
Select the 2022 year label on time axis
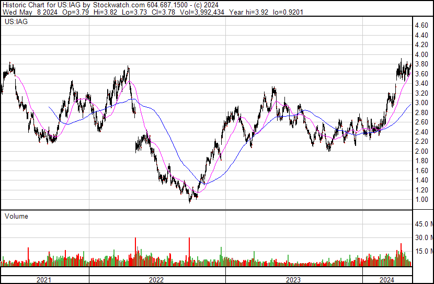point(156,279)
